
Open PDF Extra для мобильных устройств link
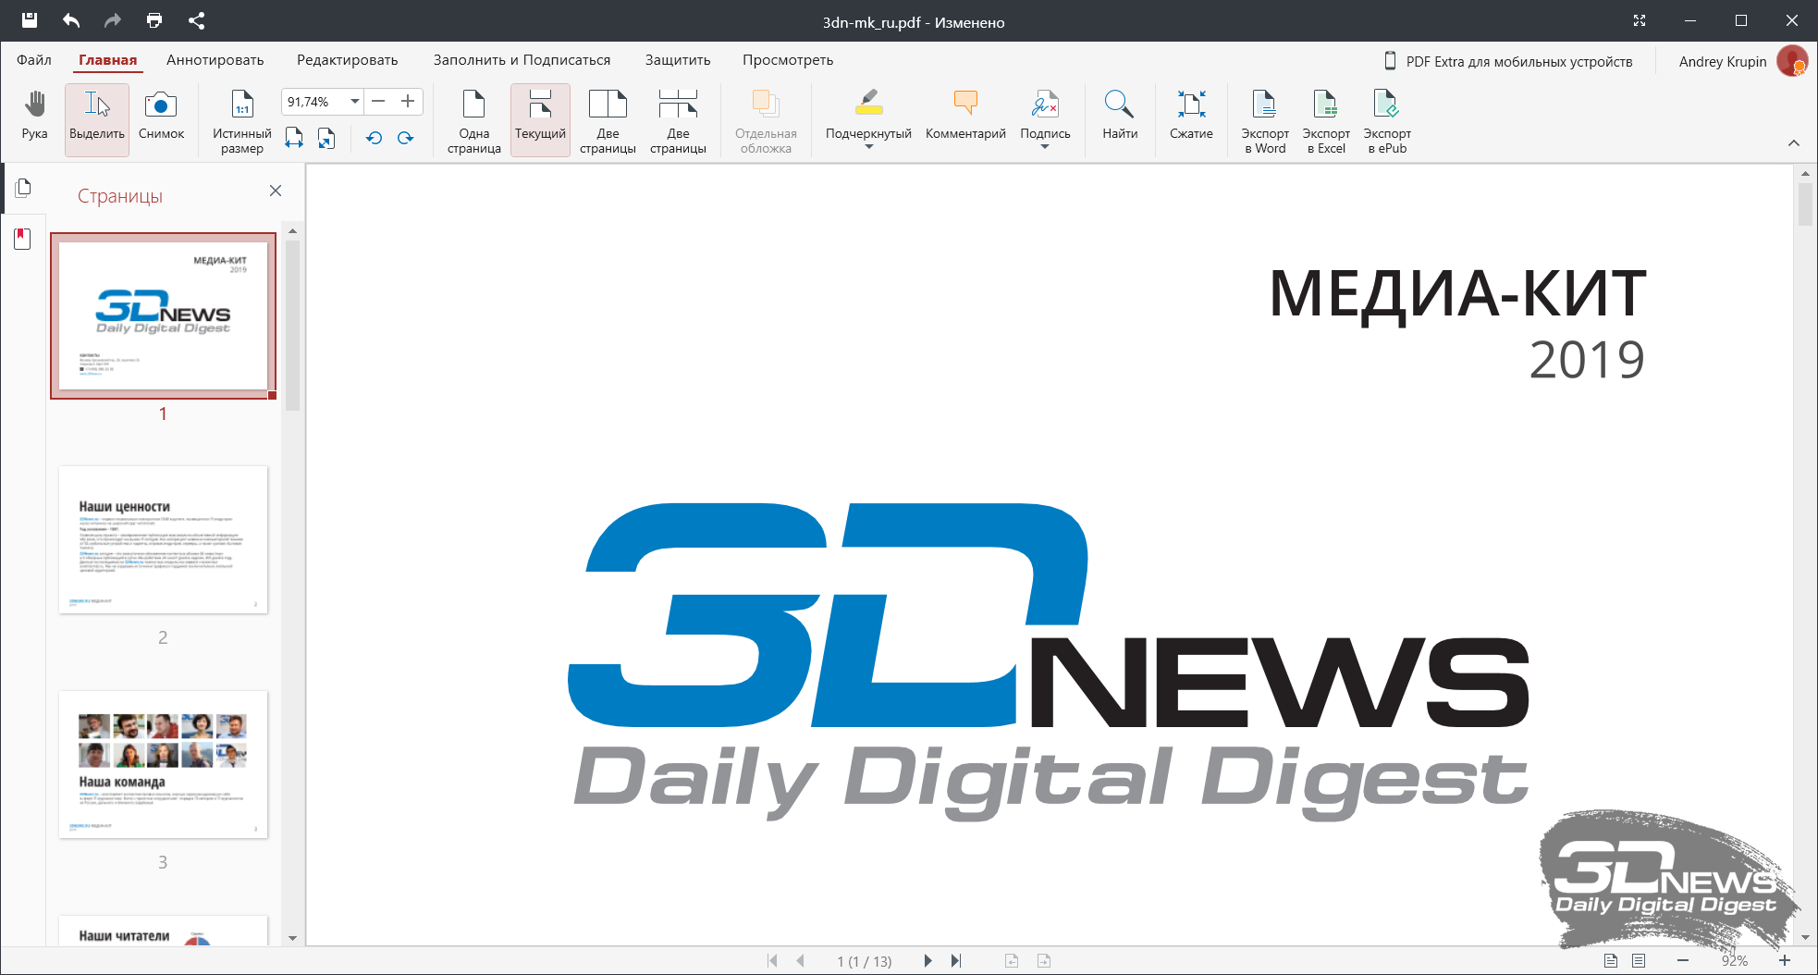1508,61
